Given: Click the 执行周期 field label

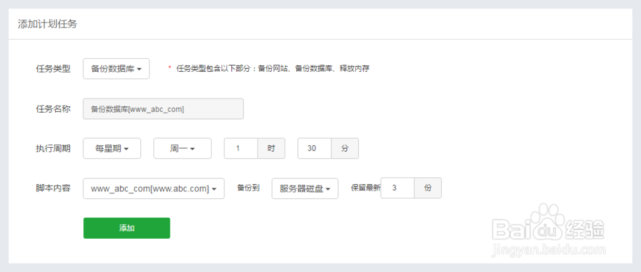Looking at the screenshot, I should pos(53,148).
